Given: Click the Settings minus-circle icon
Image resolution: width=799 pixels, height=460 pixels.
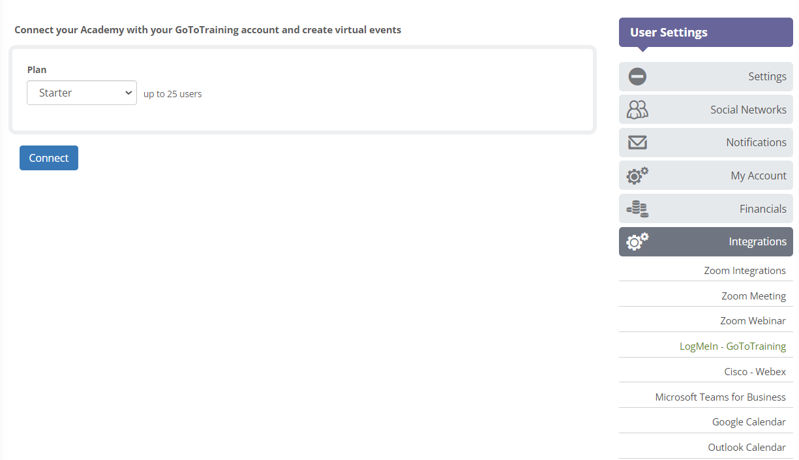Looking at the screenshot, I should (637, 76).
